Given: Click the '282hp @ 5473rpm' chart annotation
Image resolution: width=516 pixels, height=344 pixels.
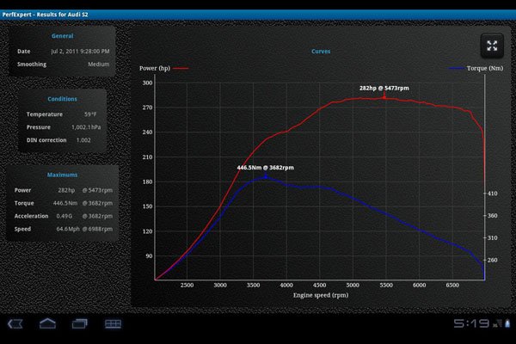Looking at the screenshot, I should click(384, 89).
